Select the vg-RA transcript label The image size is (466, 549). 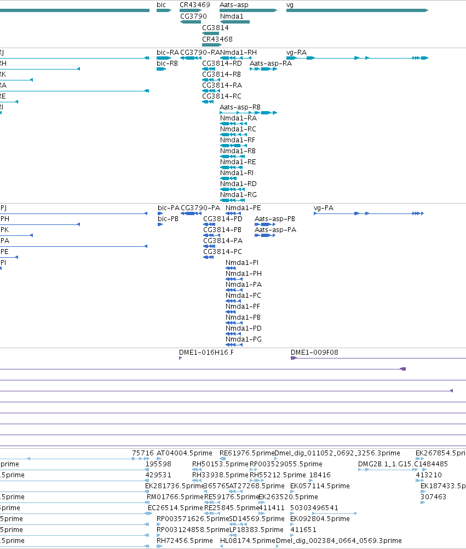click(296, 53)
